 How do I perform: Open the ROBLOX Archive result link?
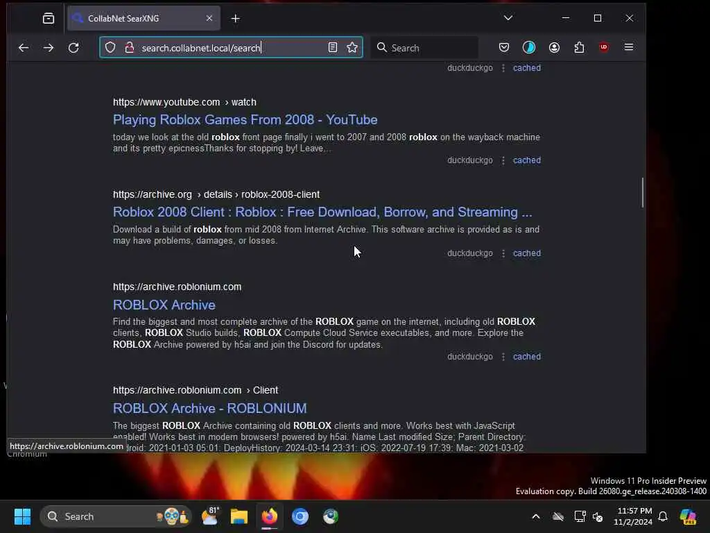point(164,305)
